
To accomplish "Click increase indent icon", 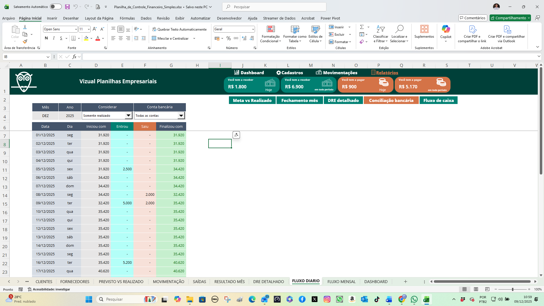I will [144, 38].
